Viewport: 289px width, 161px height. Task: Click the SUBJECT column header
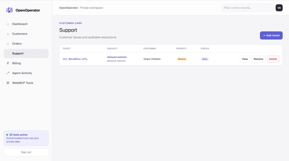(x=112, y=49)
